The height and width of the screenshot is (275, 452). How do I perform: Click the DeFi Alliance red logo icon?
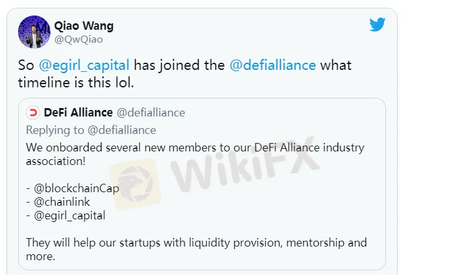[33, 113]
